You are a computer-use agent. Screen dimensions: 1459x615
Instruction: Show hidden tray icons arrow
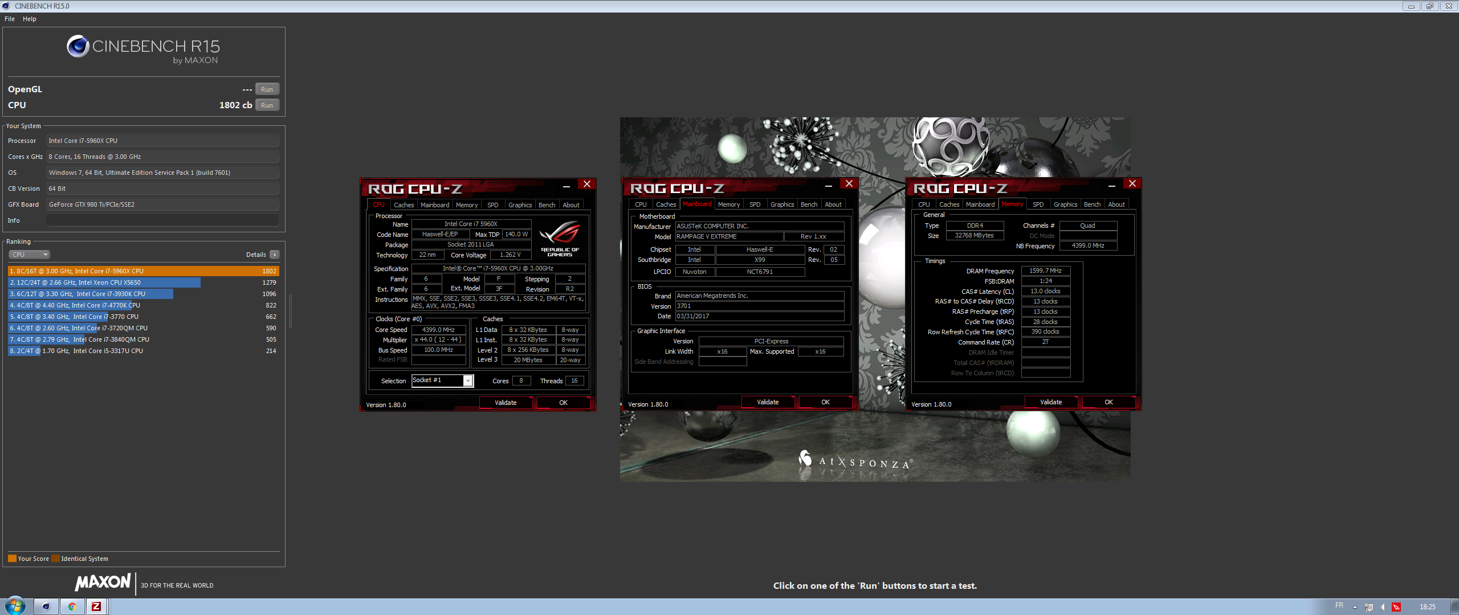tap(1355, 607)
